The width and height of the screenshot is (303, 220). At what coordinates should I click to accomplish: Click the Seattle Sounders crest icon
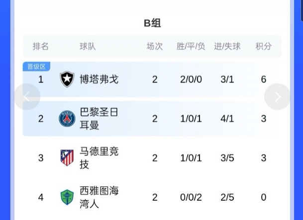click(67, 197)
